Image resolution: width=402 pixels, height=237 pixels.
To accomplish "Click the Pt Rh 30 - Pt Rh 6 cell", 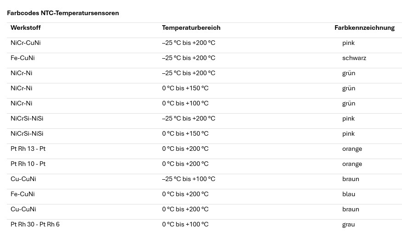I will click(x=35, y=225).
